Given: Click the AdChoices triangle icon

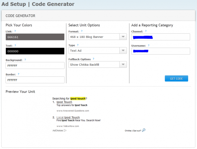Looking at the screenshot, I should tap(65, 130).
